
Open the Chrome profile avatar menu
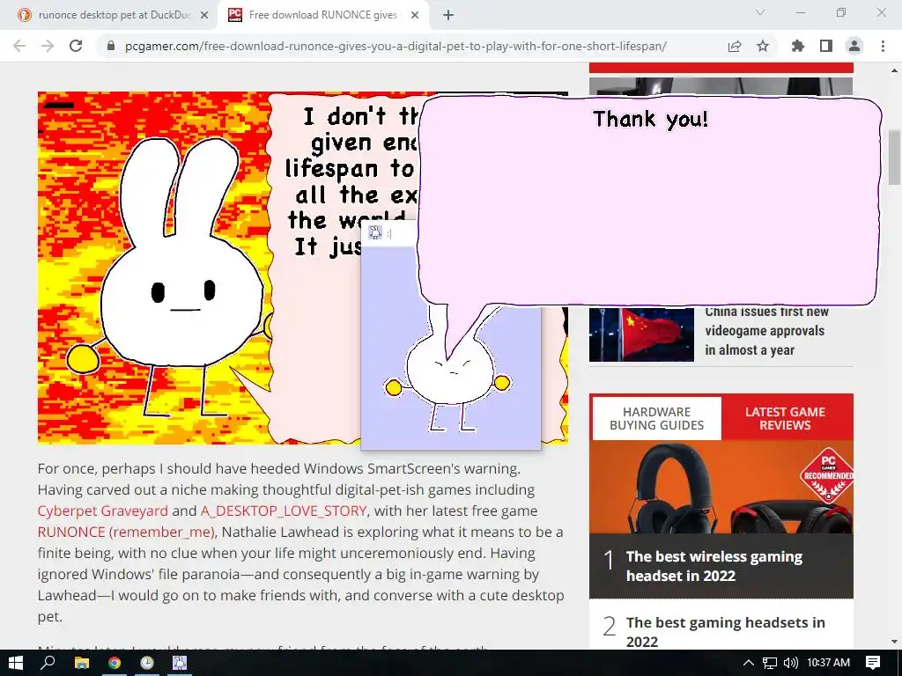(854, 46)
